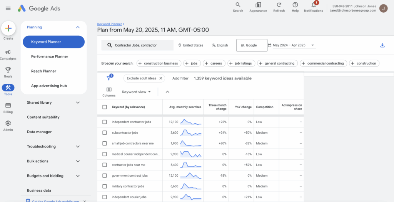394x202 pixels.
Task: Open App advertising hub
Action: [x=49, y=86]
